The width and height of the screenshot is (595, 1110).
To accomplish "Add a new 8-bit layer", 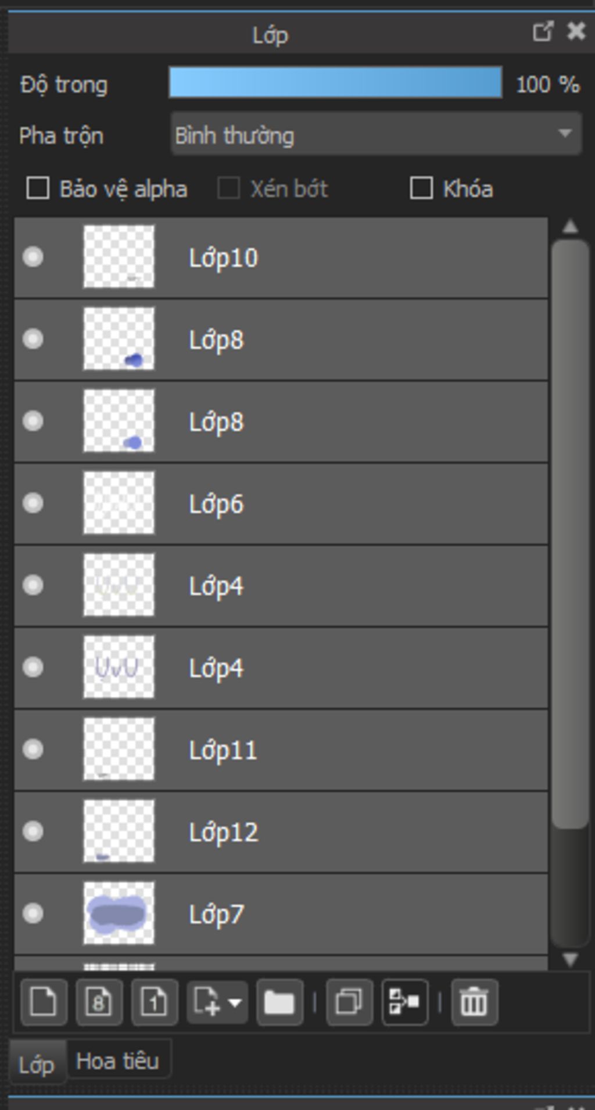I will pyautogui.click(x=99, y=1002).
